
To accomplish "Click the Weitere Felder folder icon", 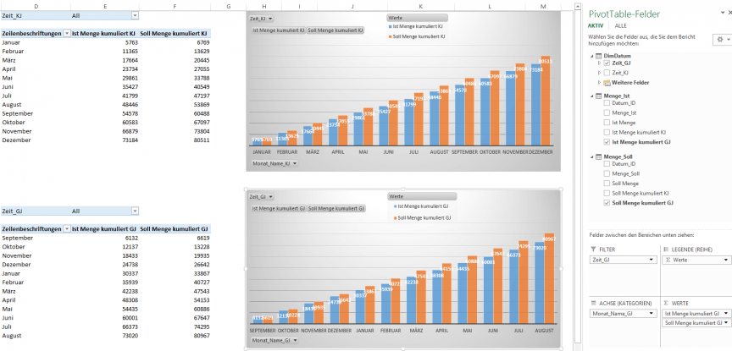I will pyautogui.click(x=605, y=82).
